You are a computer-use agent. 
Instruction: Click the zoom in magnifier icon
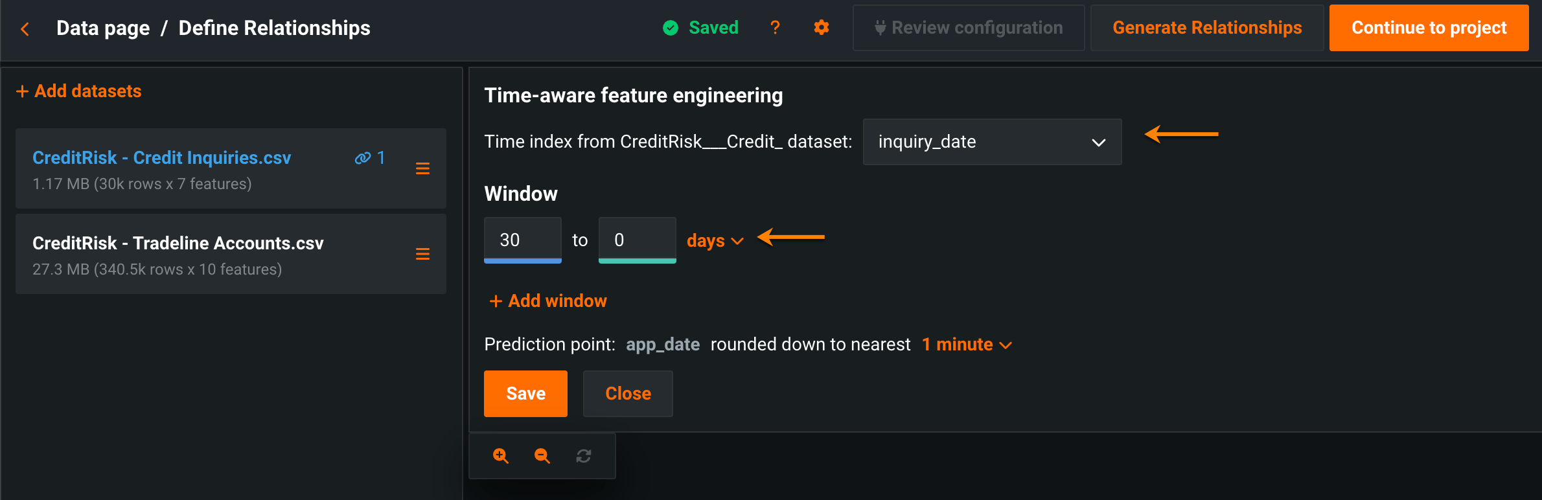[x=501, y=456]
